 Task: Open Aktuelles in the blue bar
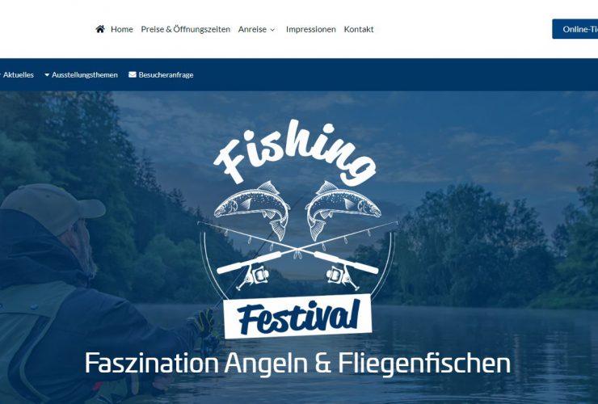pyautogui.click(x=18, y=75)
